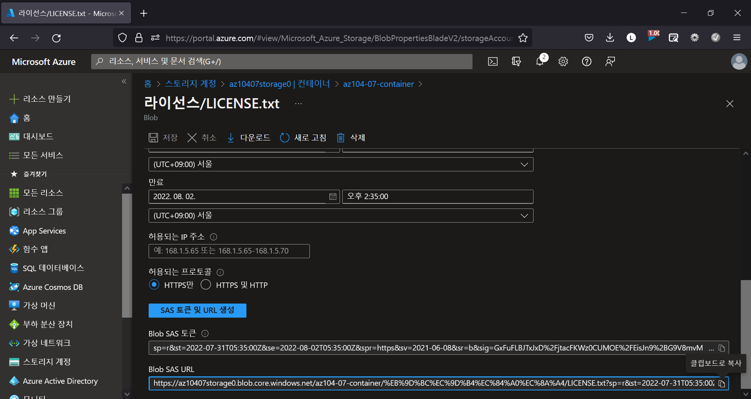Image resolution: width=751 pixels, height=399 pixels.
Task: Open Microsoft Azure home logo
Action: pos(44,62)
